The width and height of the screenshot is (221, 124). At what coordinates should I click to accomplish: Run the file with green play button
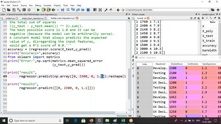click(x=38, y=10)
